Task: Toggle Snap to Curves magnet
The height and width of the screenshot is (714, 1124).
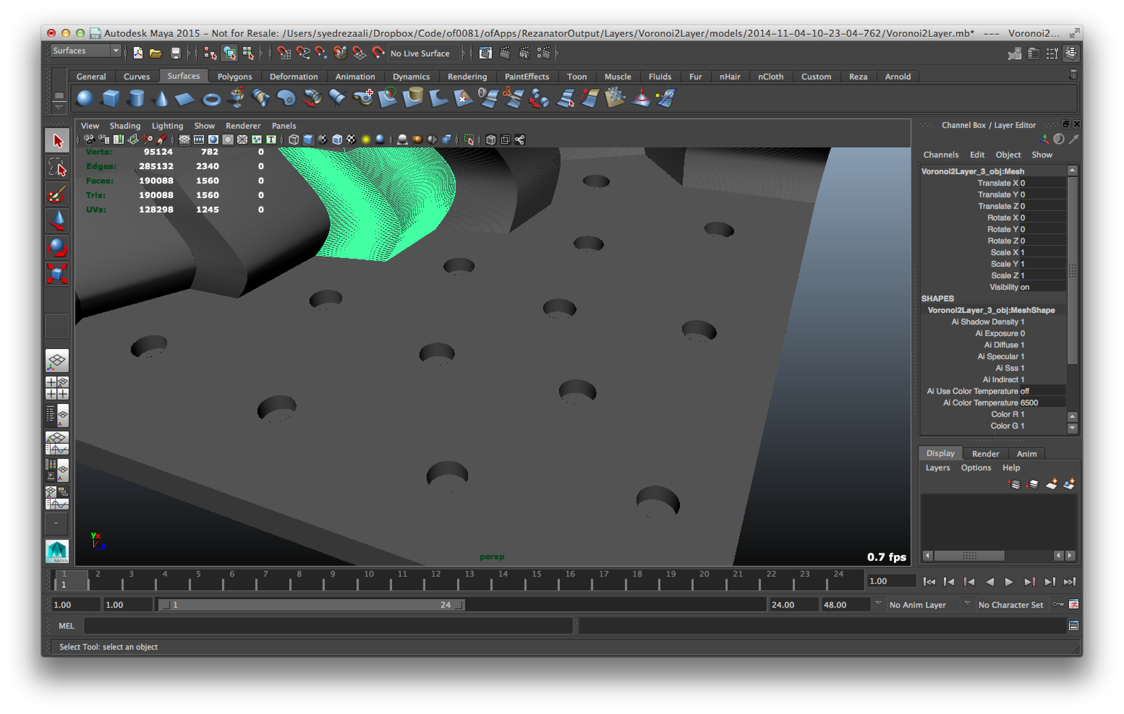Action: tap(303, 53)
